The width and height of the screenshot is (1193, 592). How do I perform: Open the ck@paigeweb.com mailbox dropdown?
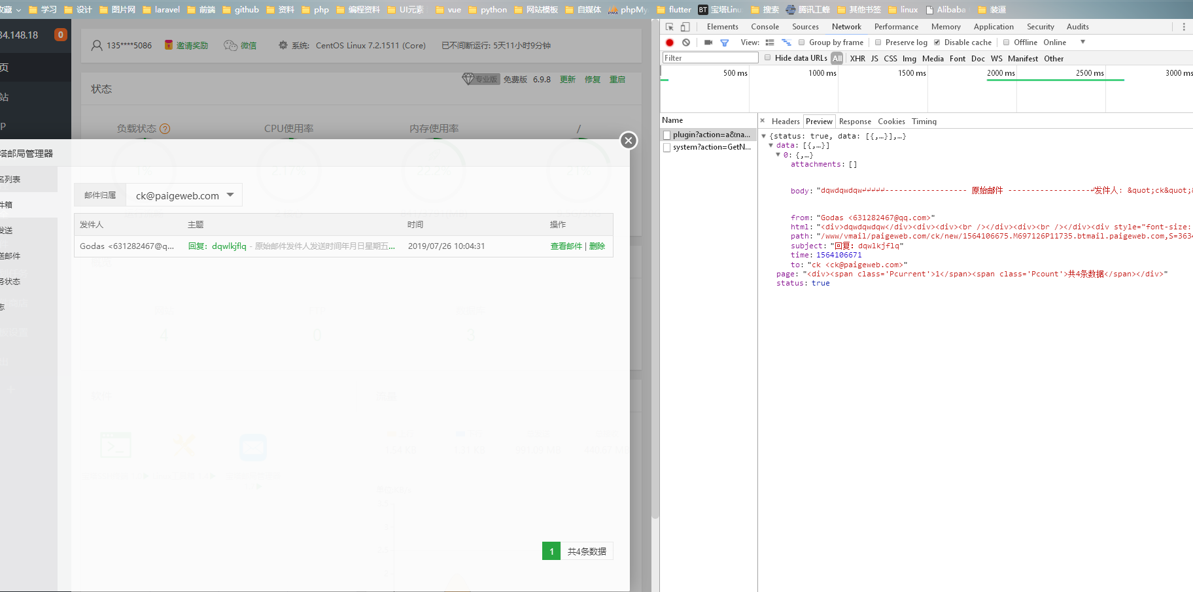coord(184,195)
